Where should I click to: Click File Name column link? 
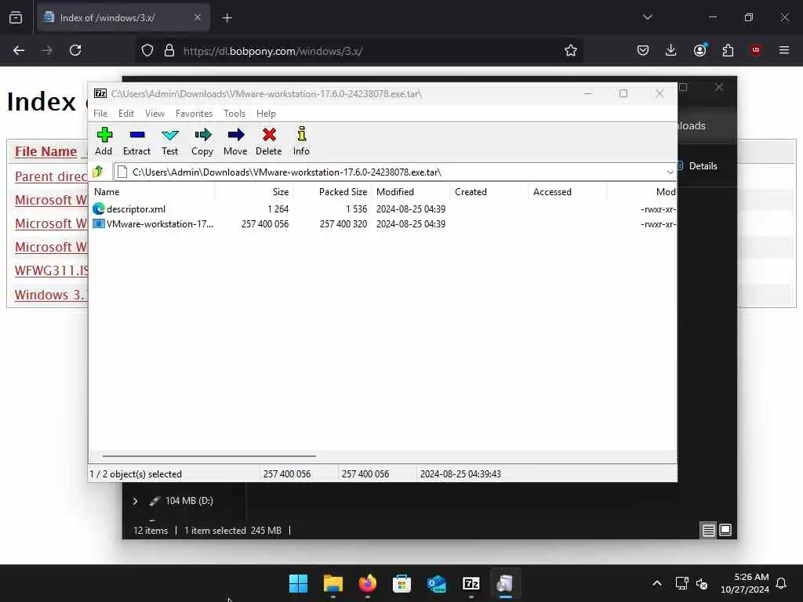click(x=45, y=151)
